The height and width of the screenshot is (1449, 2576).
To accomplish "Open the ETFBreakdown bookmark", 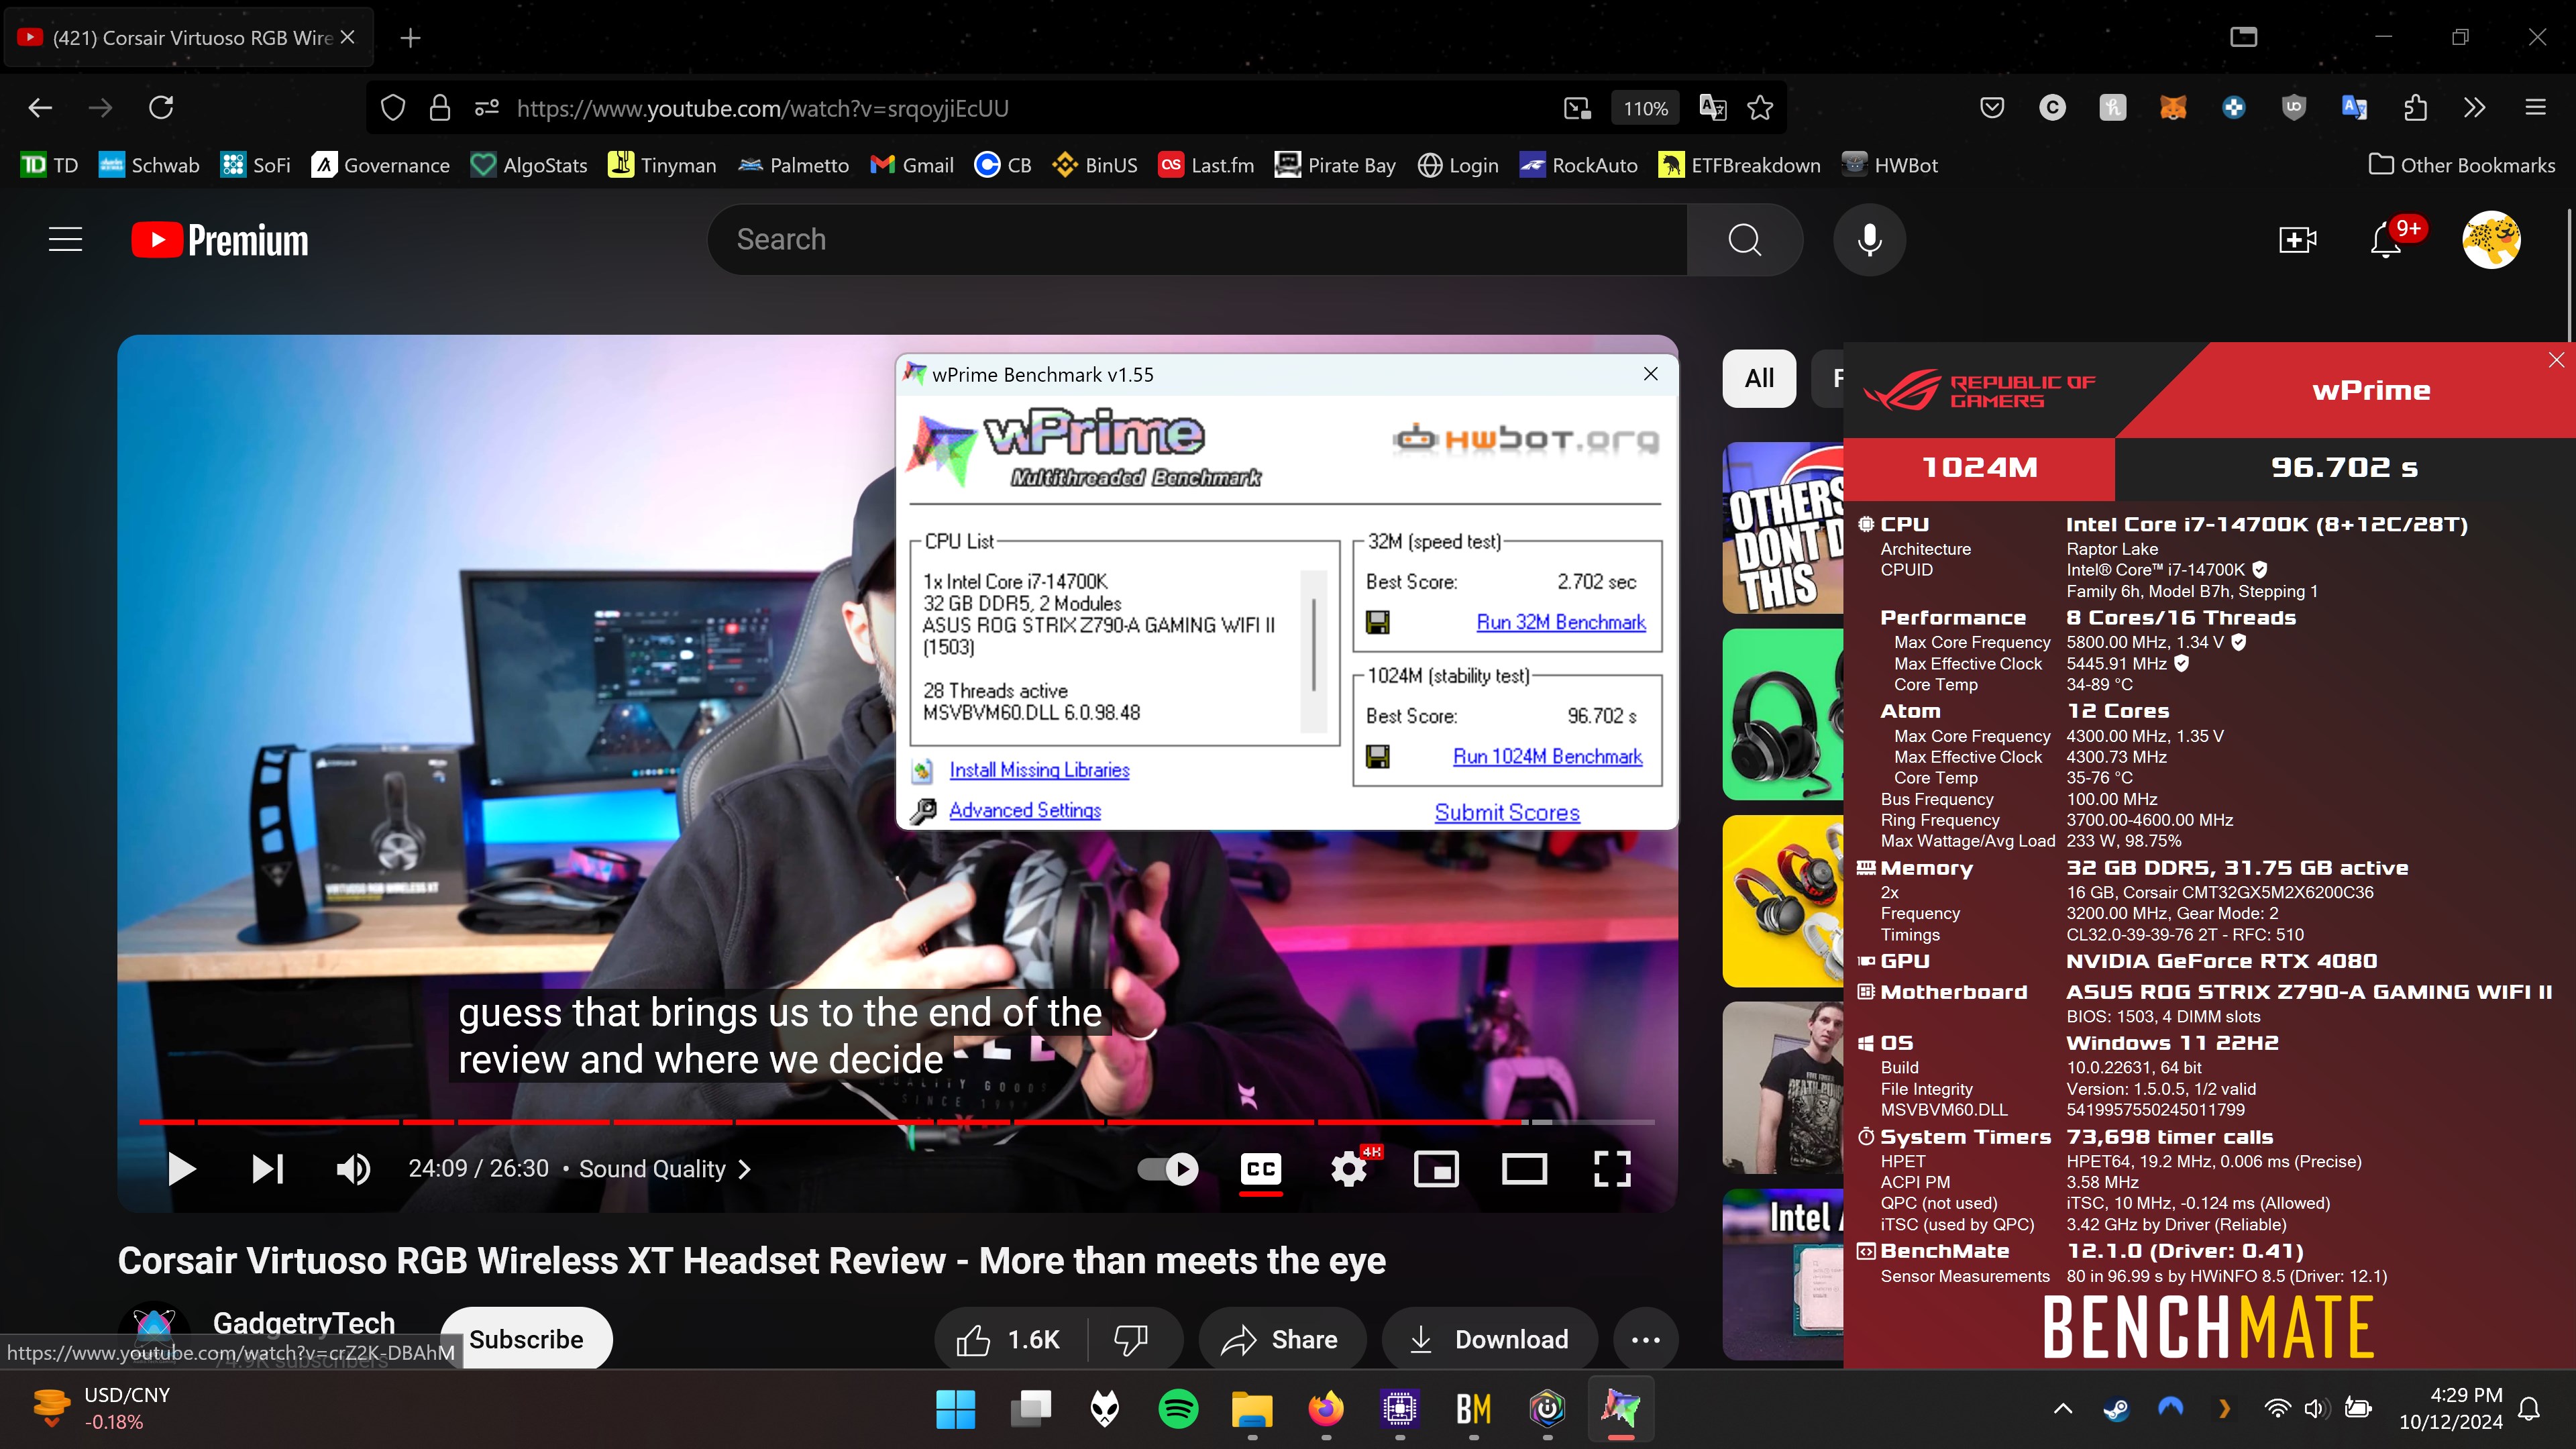I will pyautogui.click(x=1739, y=165).
